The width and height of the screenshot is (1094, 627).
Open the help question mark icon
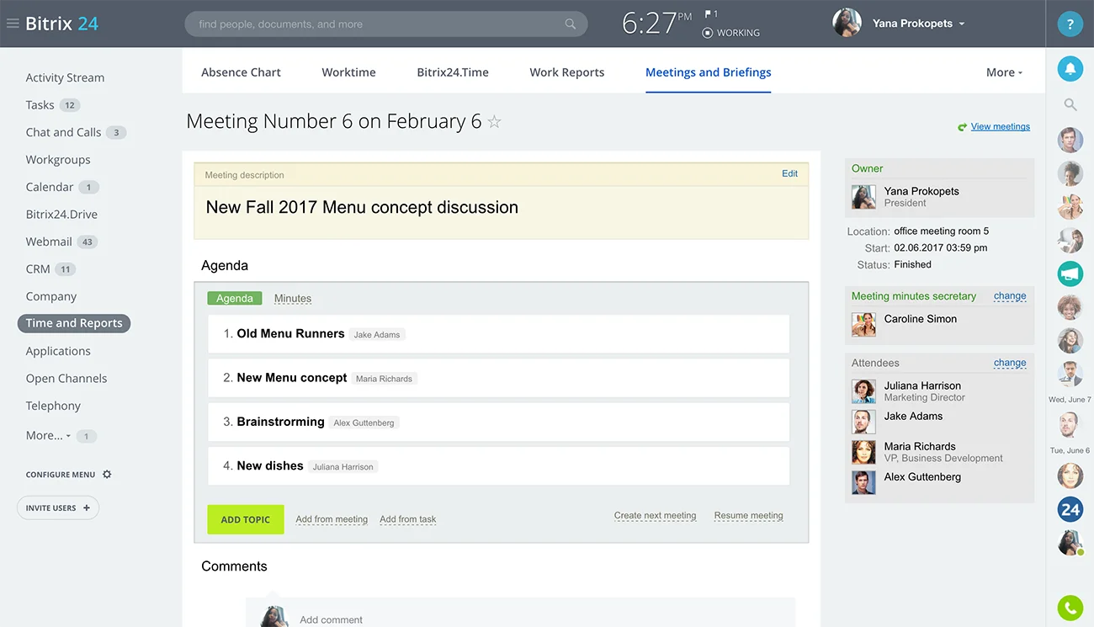pos(1070,24)
